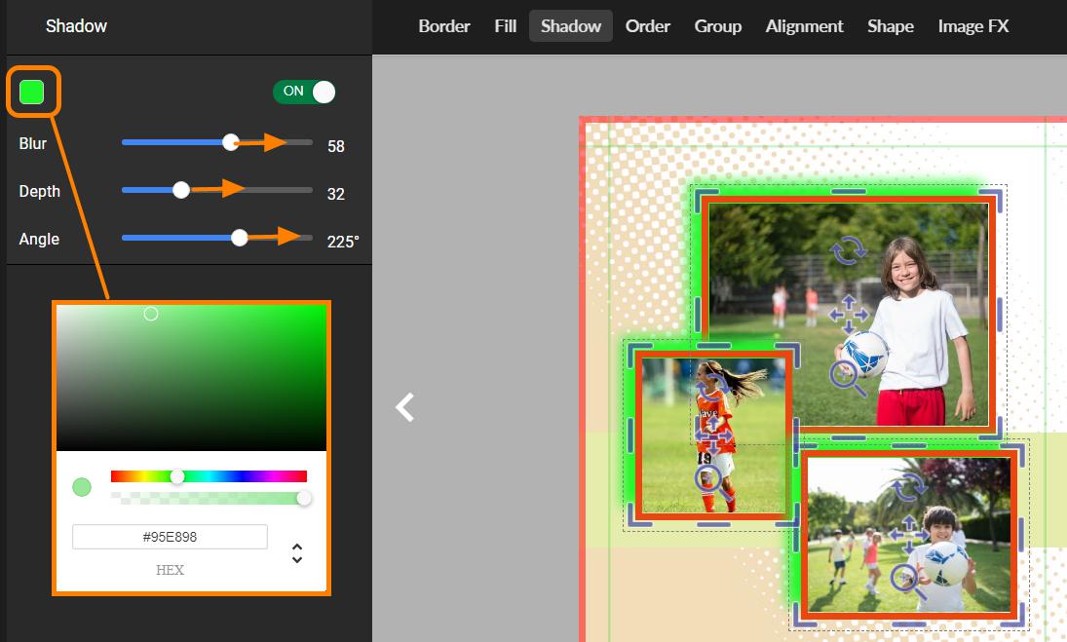1067x642 pixels.
Task: Open the Order tab
Action: point(648,26)
